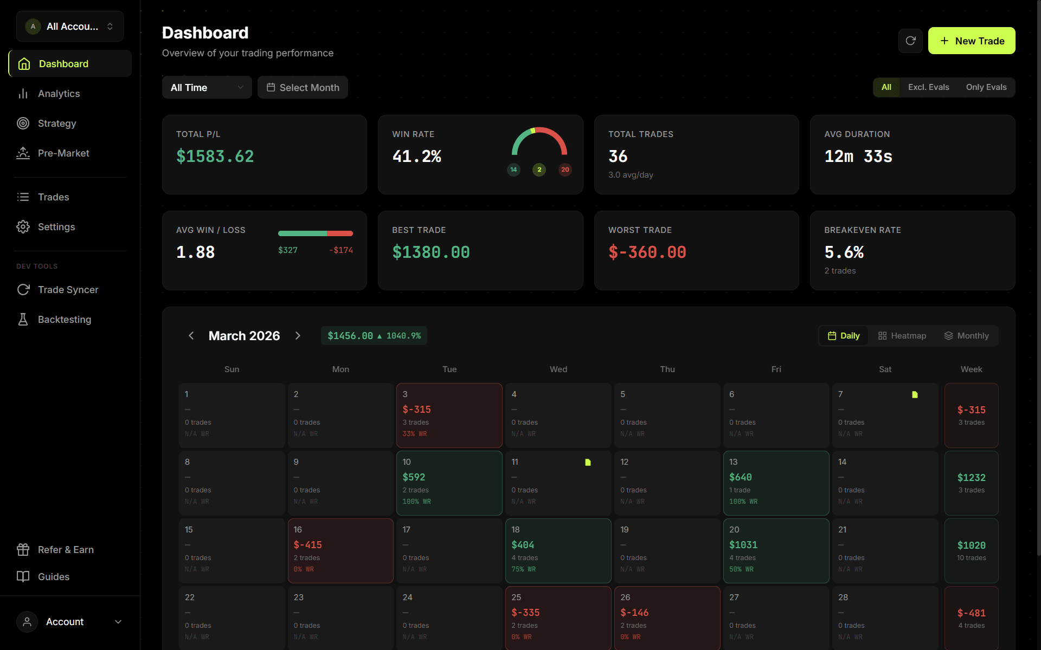Screen dimensions: 1041x650
Task: Open the All Time period dropdown
Action: point(207,87)
